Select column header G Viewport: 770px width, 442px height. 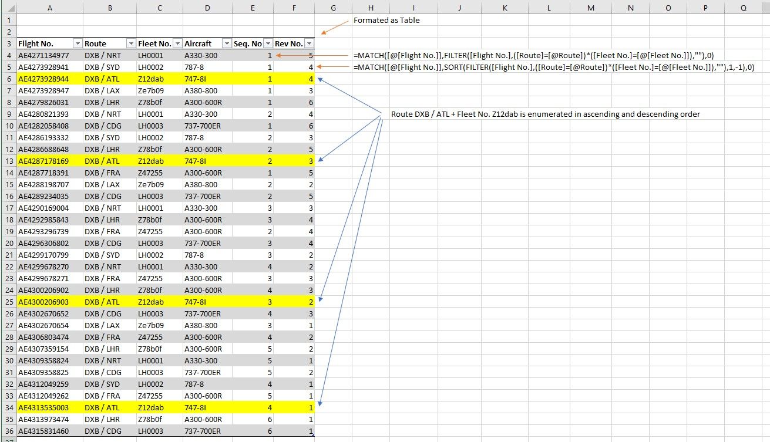click(333, 8)
